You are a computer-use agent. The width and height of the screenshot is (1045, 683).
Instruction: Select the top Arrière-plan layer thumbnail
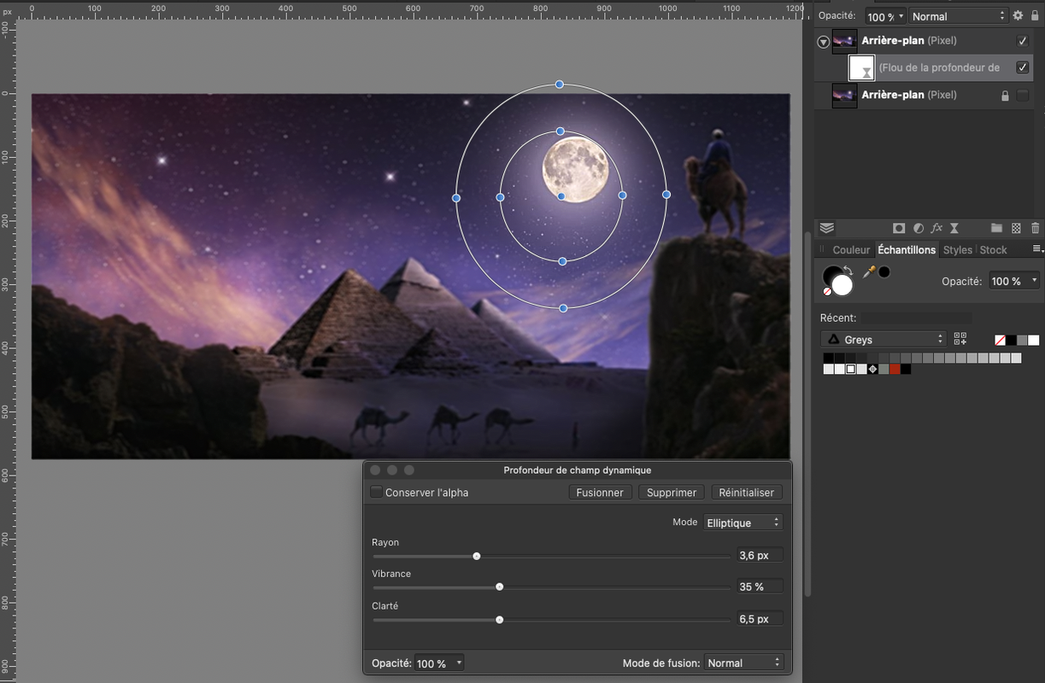(x=844, y=41)
